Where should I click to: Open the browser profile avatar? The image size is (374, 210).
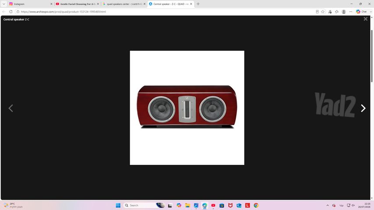coord(344,12)
